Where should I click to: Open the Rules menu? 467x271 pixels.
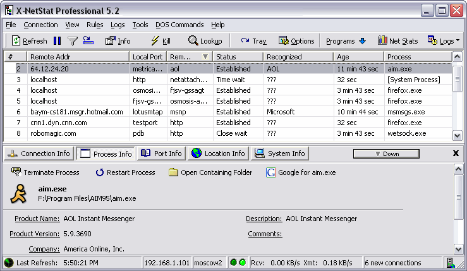[95, 25]
